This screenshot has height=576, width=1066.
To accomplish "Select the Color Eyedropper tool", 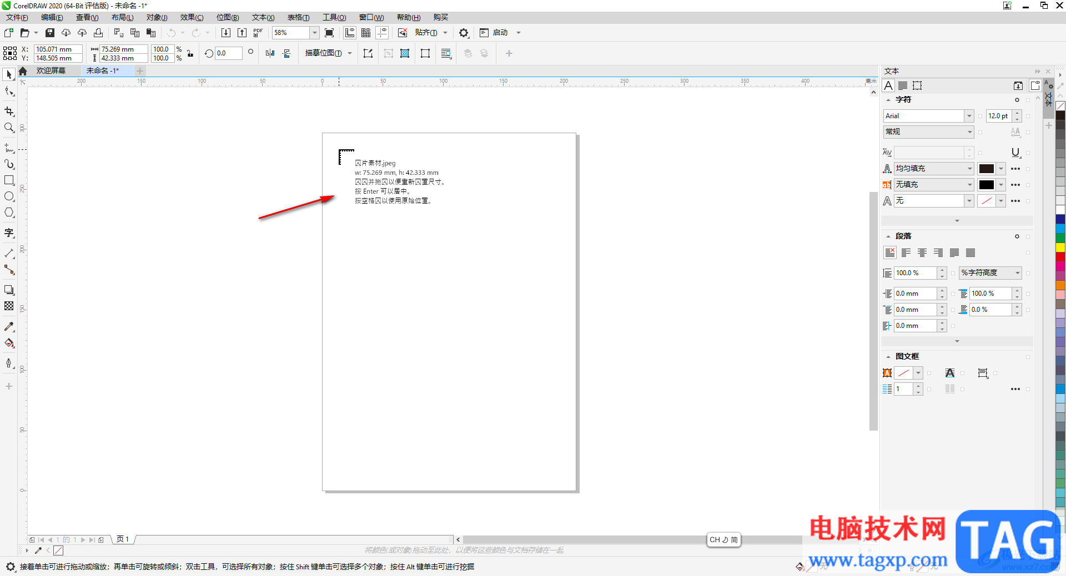I will (9, 327).
